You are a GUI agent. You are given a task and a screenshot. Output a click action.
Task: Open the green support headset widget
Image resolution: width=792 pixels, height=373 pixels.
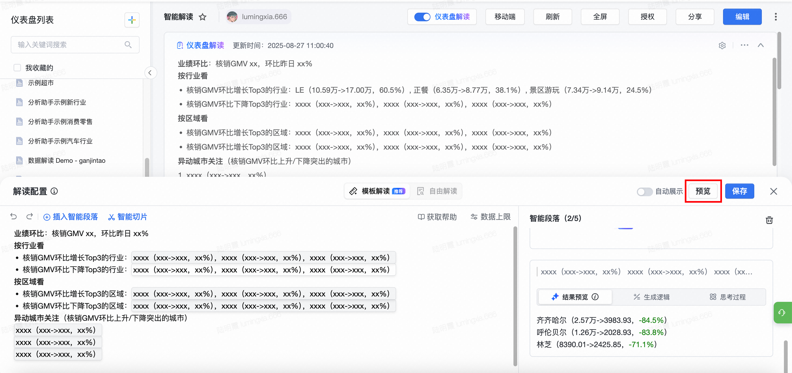[x=782, y=312]
